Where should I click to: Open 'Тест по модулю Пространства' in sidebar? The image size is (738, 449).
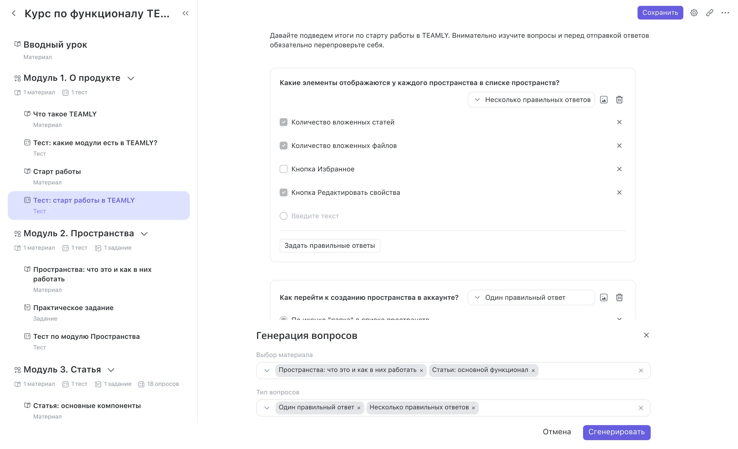pyautogui.click(x=86, y=337)
